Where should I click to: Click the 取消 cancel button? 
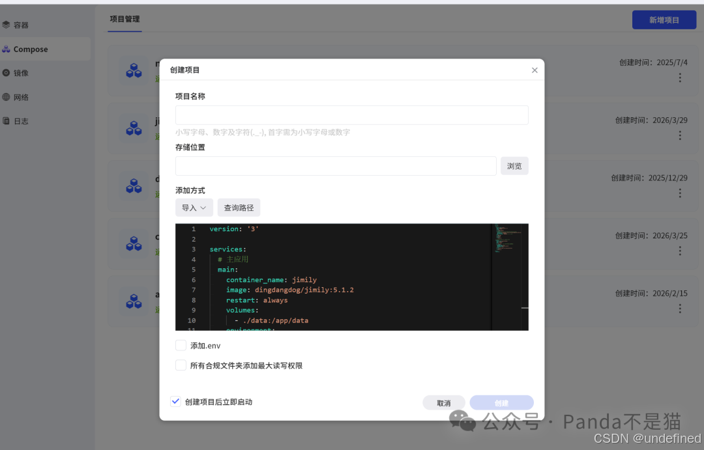[x=444, y=403]
